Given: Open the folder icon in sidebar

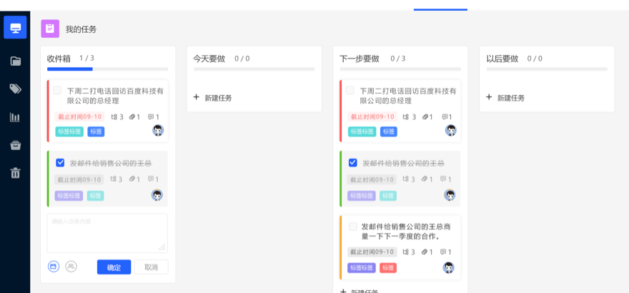Looking at the screenshot, I should [x=15, y=61].
